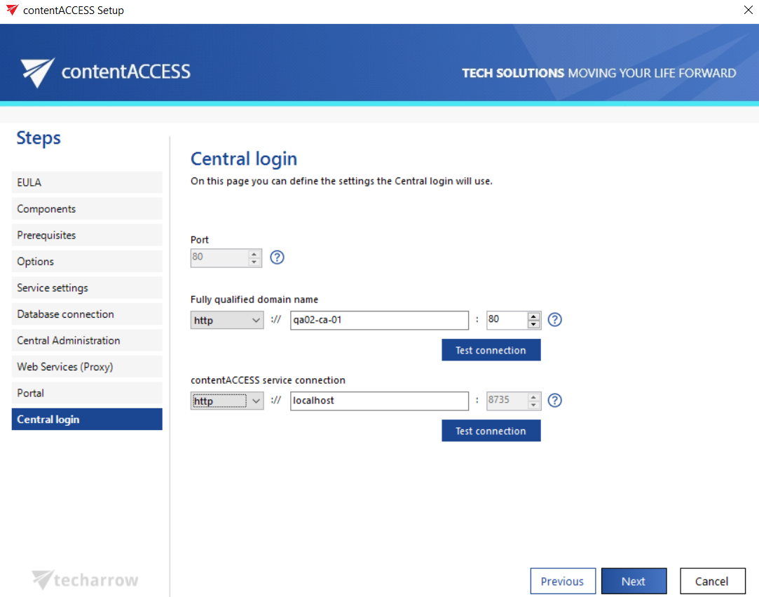Click the localhost hostname field
Screen dimensions: 759x597
379,401
